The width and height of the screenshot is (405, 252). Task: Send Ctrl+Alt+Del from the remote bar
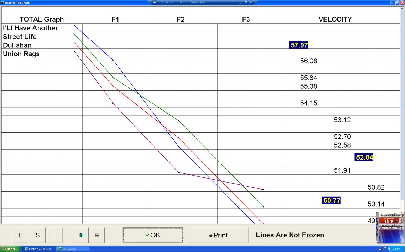198,2
